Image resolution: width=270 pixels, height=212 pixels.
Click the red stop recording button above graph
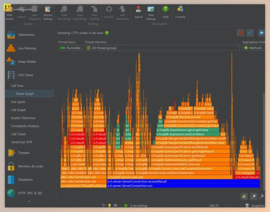(x=240, y=33)
